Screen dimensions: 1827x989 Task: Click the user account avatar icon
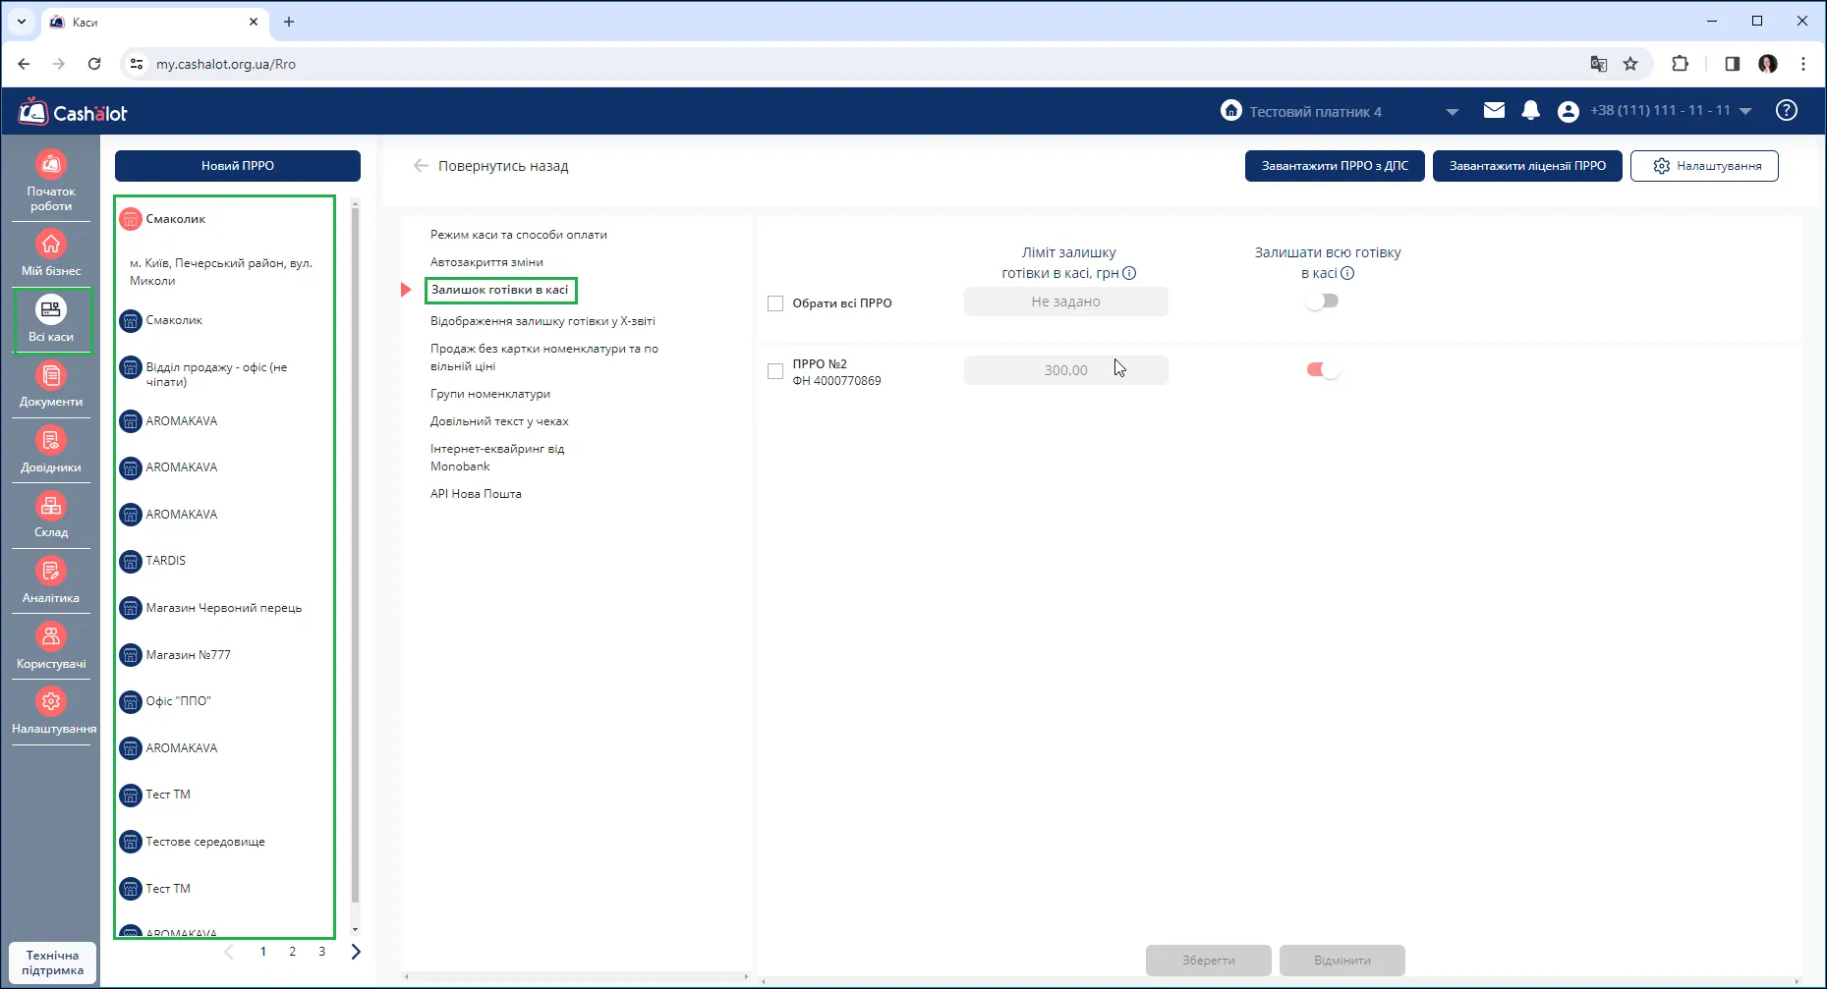pyautogui.click(x=1569, y=111)
